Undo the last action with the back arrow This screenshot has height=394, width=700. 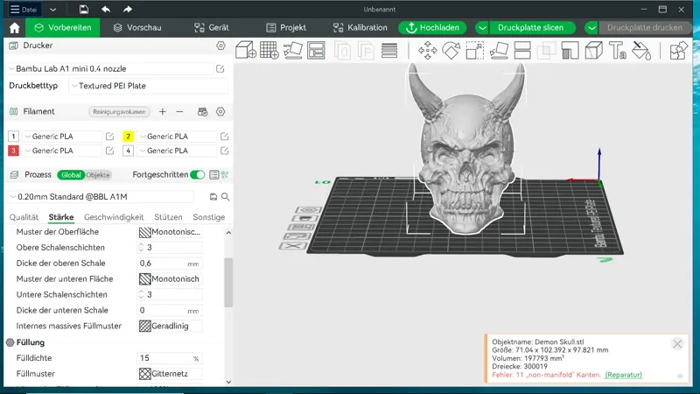pyautogui.click(x=106, y=10)
